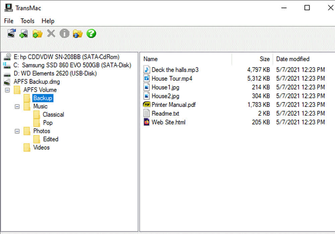The width and height of the screenshot is (335, 234).
Task: Open a disk image file via toolbar icon
Action: point(23,33)
